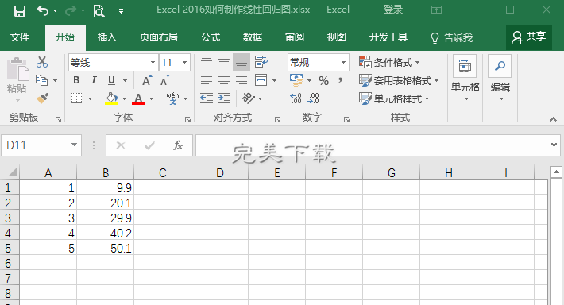Collapse the ribbon
This screenshot has height=305, width=564.
pyautogui.click(x=553, y=119)
